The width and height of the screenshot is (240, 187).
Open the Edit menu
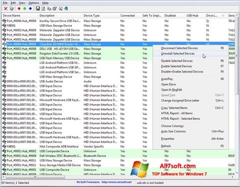[x=13, y=3]
